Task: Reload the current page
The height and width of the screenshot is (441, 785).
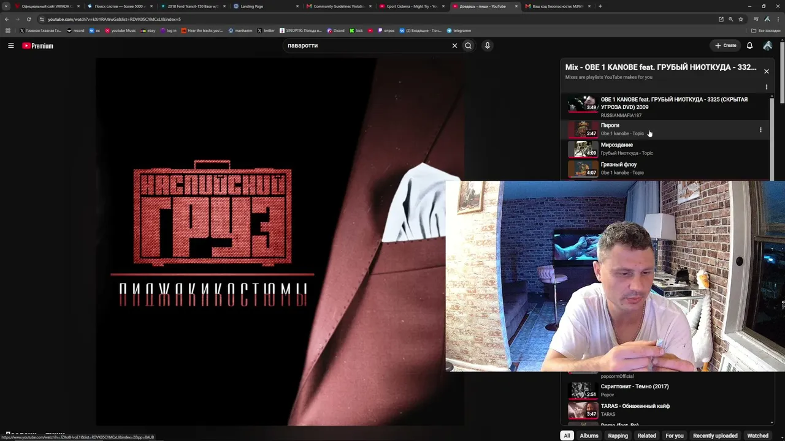Action: click(28, 19)
